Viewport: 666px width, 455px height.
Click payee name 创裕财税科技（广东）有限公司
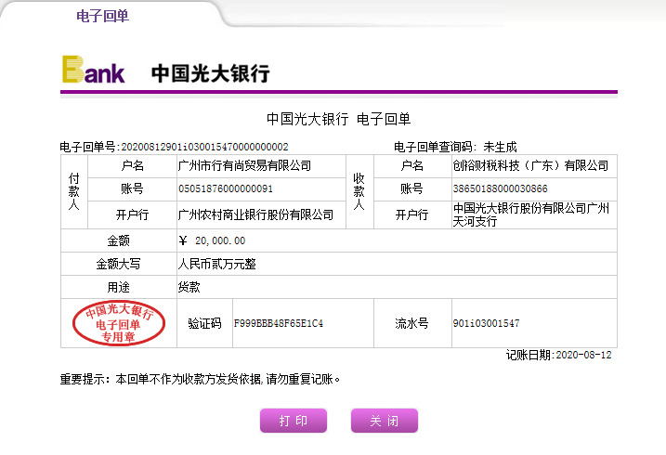tap(530, 165)
